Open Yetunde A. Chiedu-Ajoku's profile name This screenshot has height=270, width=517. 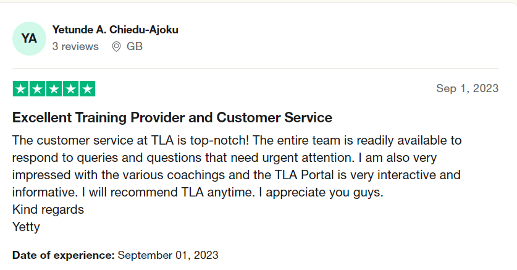[x=115, y=30]
